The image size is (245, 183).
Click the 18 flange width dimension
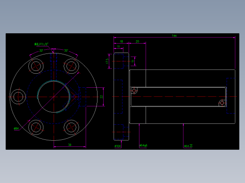[121, 41]
